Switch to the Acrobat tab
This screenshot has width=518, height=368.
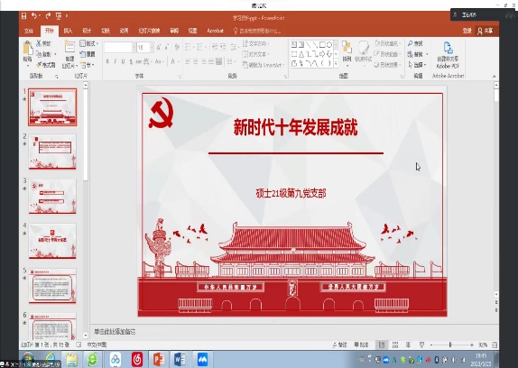215,31
